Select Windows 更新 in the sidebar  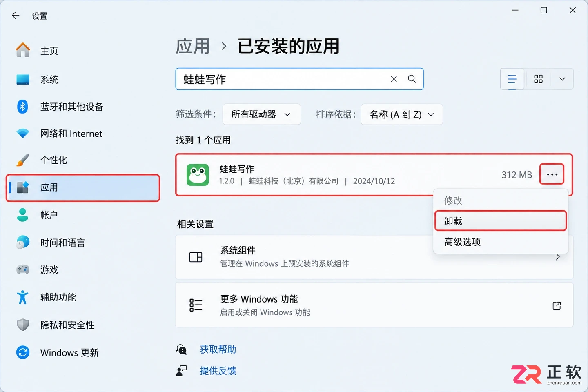point(69,352)
